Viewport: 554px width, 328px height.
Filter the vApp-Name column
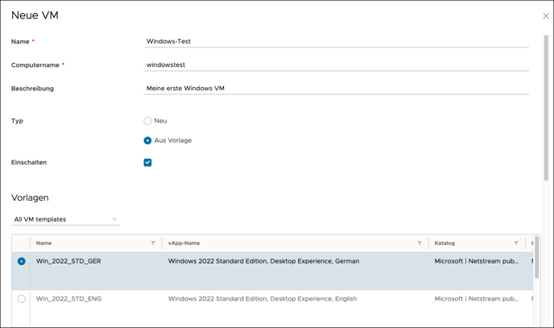pyautogui.click(x=420, y=243)
